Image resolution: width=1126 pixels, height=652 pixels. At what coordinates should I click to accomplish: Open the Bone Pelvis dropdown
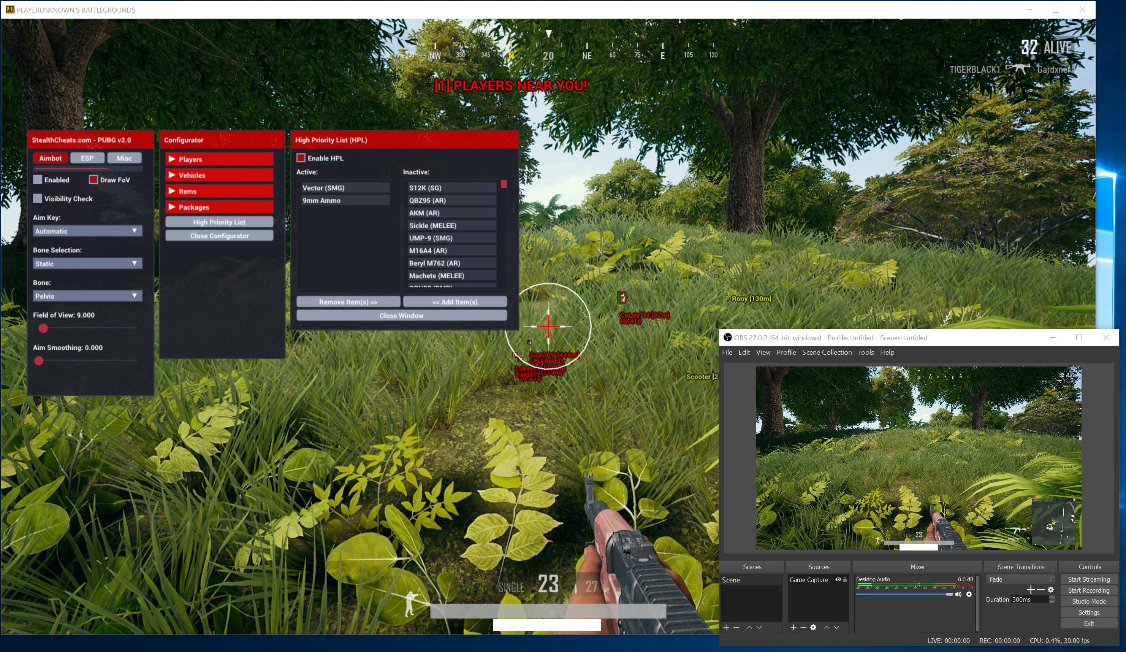(87, 296)
